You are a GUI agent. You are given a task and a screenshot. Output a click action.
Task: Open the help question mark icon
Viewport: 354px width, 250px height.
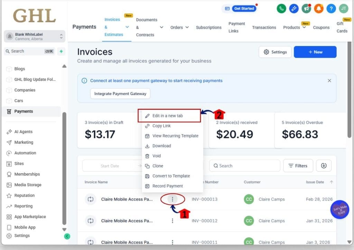pyautogui.click(x=331, y=9)
